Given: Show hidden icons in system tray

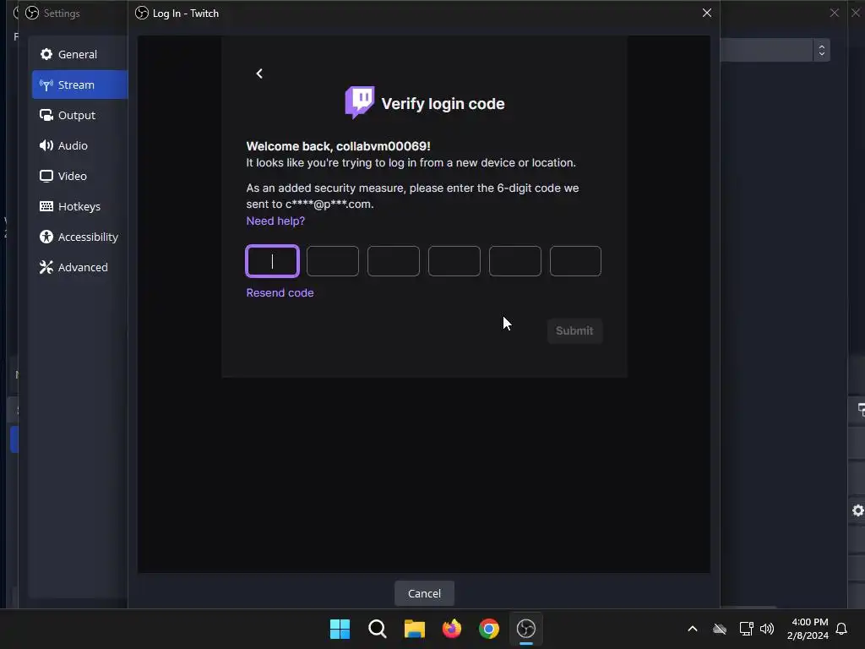Looking at the screenshot, I should (693, 629).
